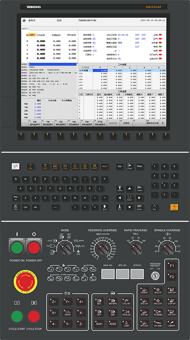The image size is (190, 340).
Task: Click the orange AUX menu key
Action: 105,167
